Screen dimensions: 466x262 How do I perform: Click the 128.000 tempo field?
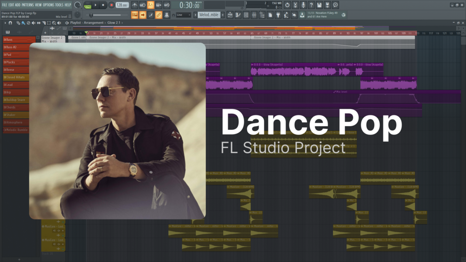coord(122,5)
